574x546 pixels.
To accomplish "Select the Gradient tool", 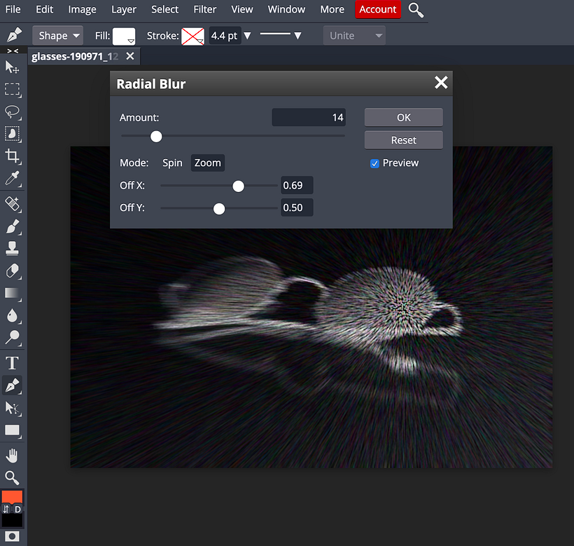I will 12,294.
